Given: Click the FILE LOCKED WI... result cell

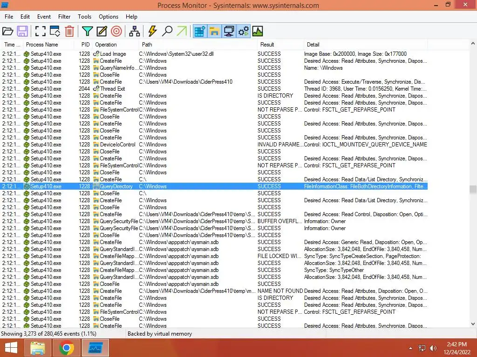Looking at the screenshot, I should [279, 256].
